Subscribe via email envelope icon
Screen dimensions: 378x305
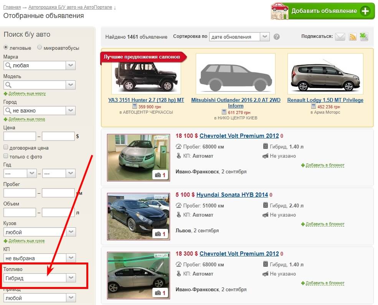[x=340, y=37]
